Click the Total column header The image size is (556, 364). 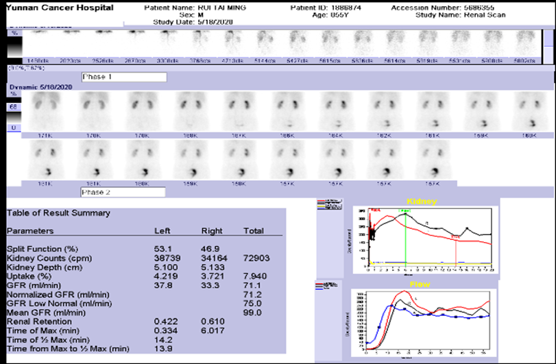pyautogui.click(x=254, y=231)
